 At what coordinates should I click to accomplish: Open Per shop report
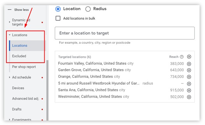coord(24,67)
